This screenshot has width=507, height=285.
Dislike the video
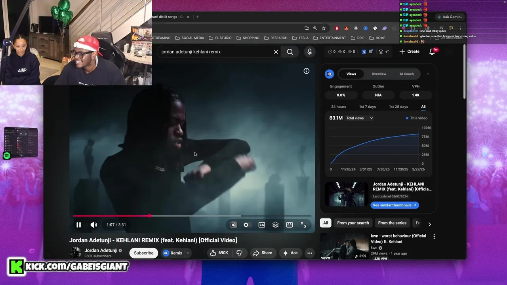click(240, 253)
